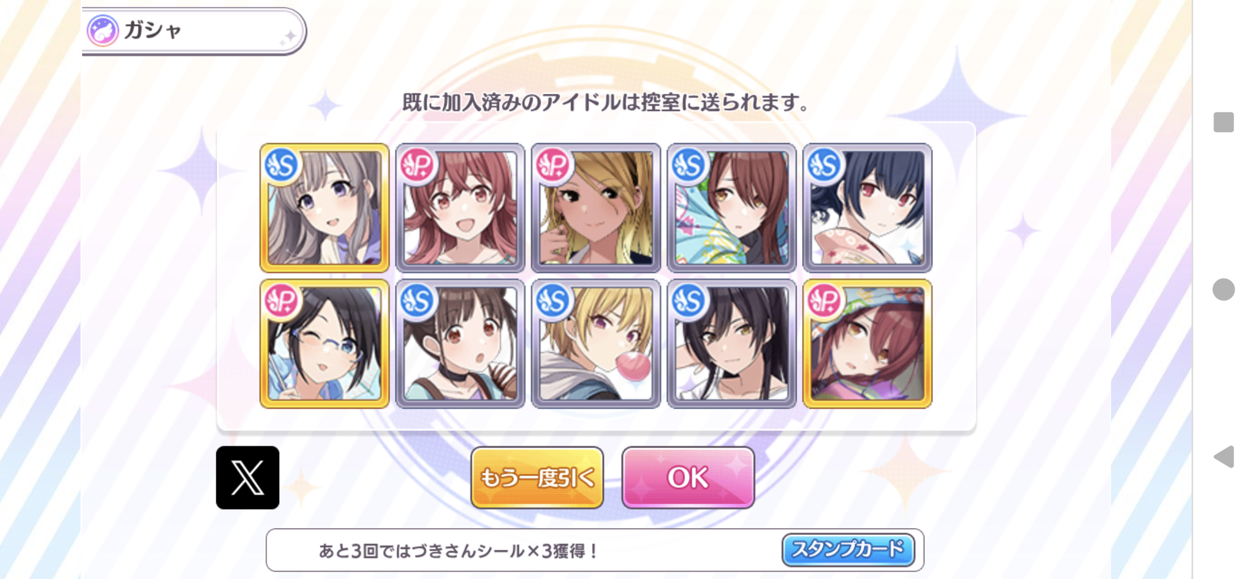Image resolution: width=1256 pixels, height=579 pixels.
Task: Confirm with the pink OK button
Action: 688,478
